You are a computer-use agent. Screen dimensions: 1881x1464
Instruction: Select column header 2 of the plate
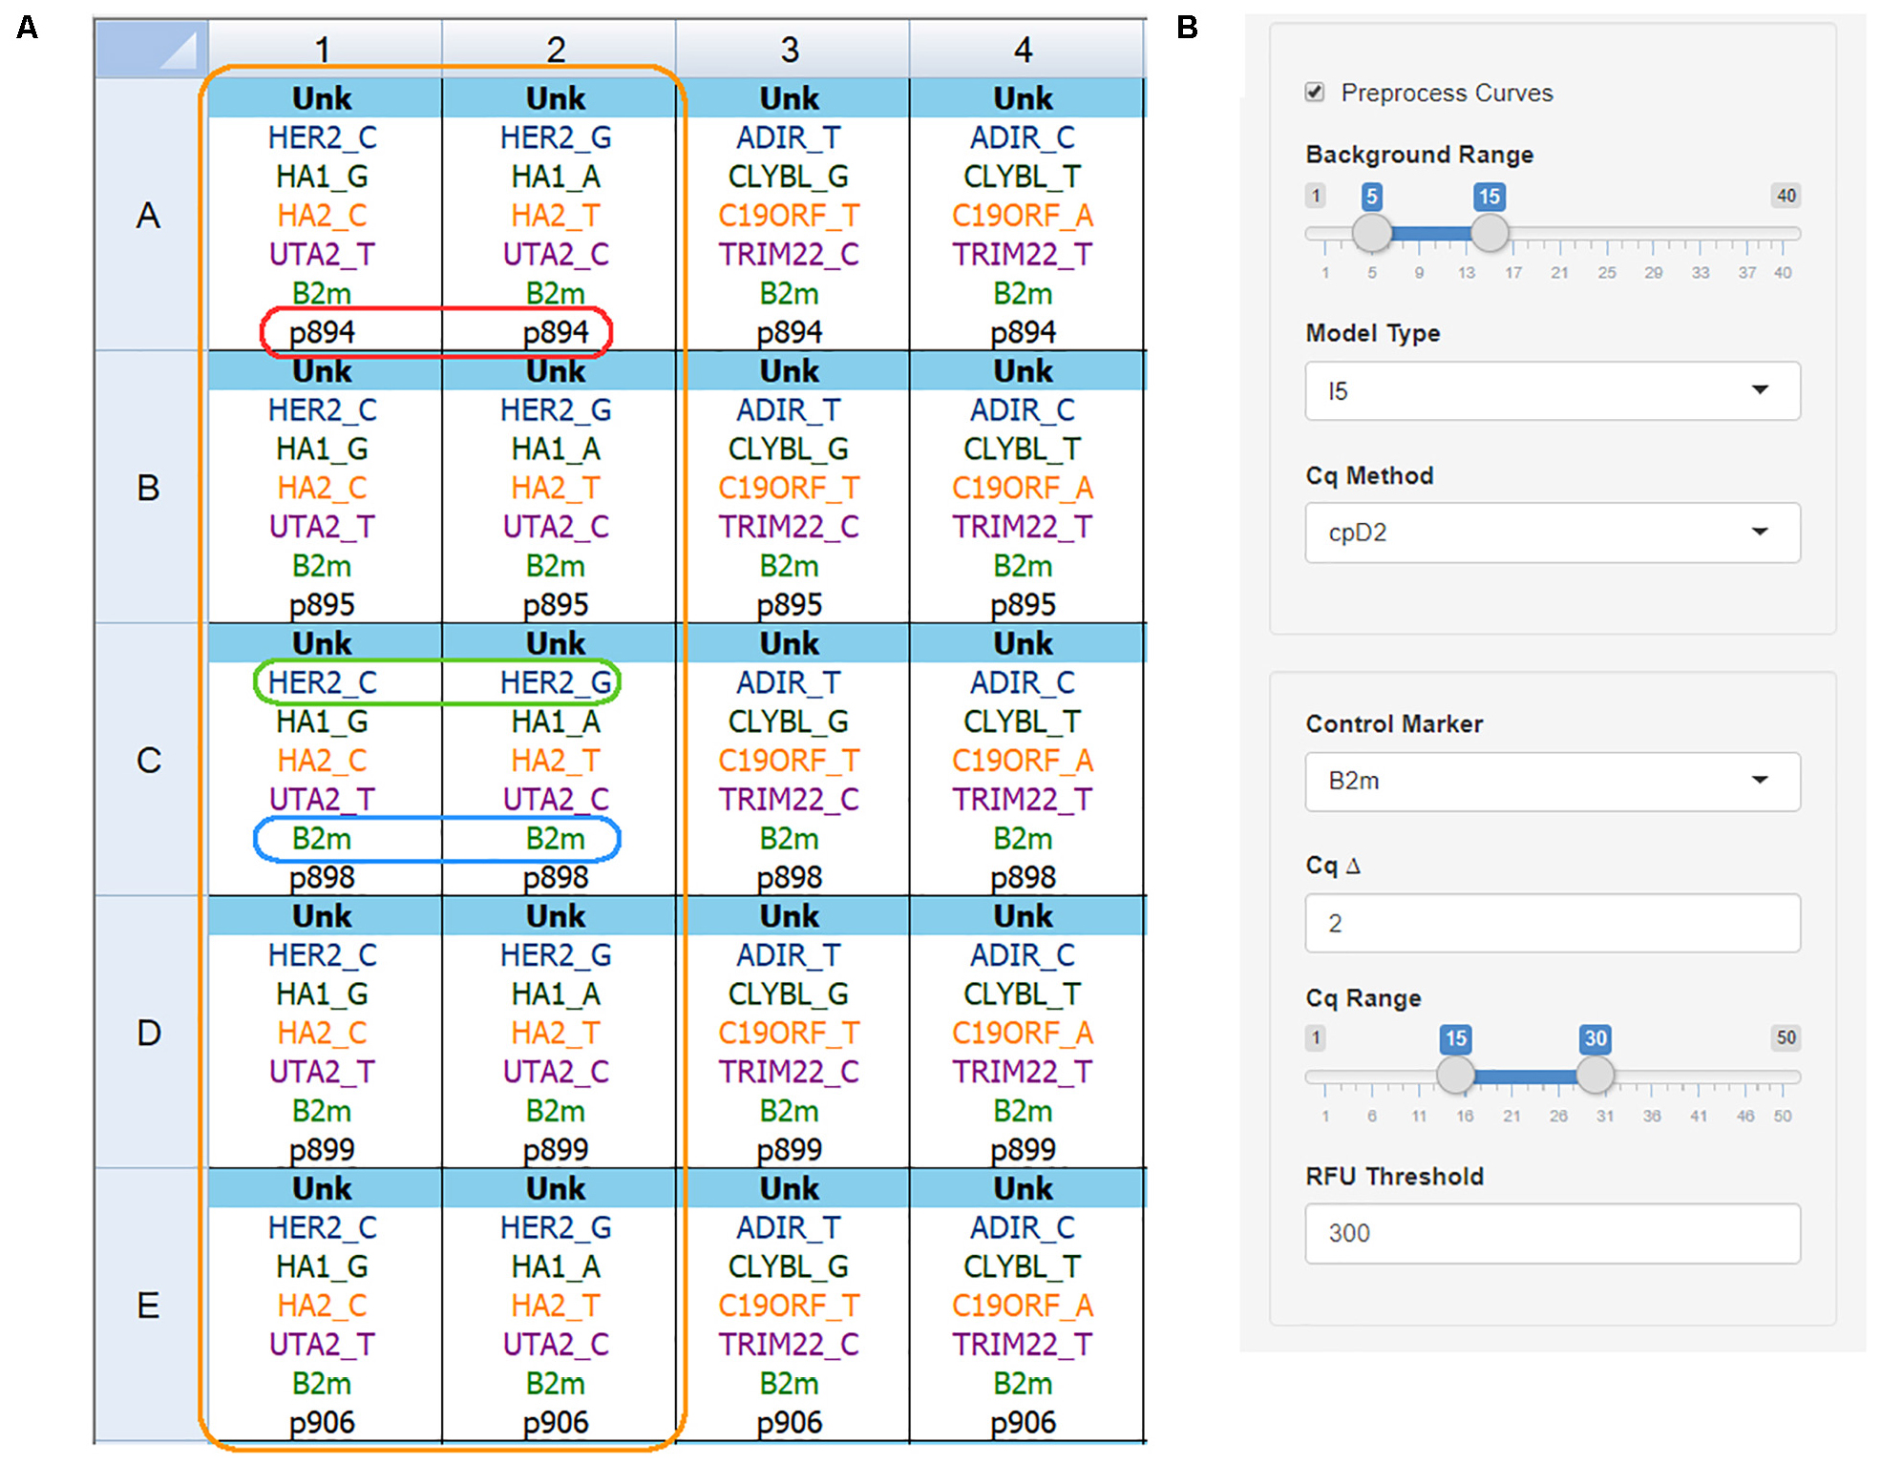(x=557, y=49)
